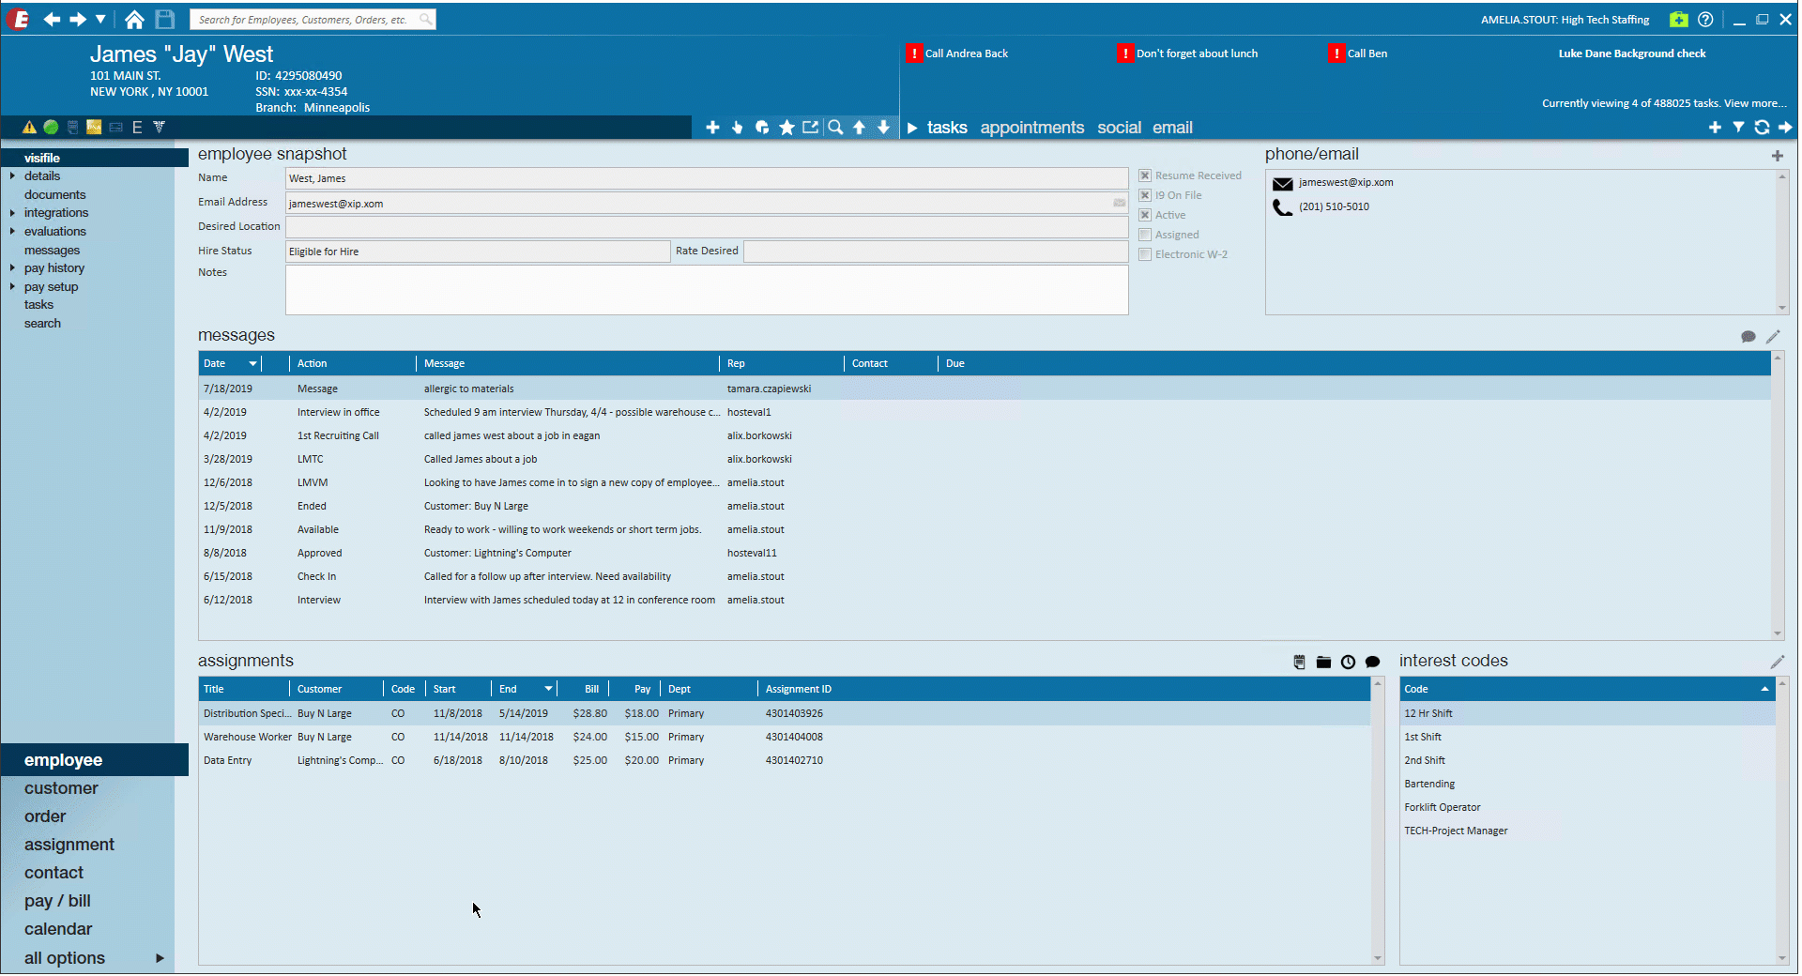Click the View more... tasks link
This screenshot has height=976, width=1802.
1754,103
